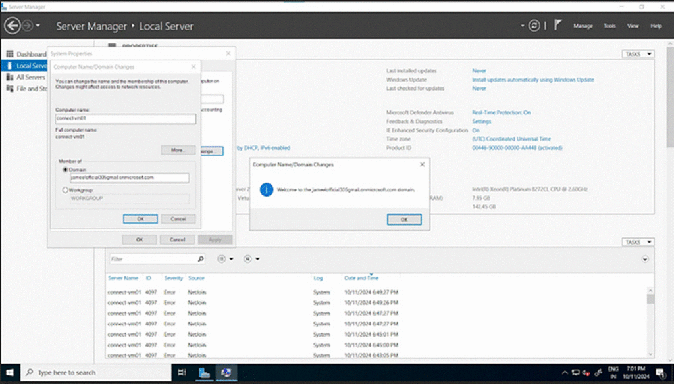674x384 pixels.
Task: Click the Computer name text field
Action: 126,119
